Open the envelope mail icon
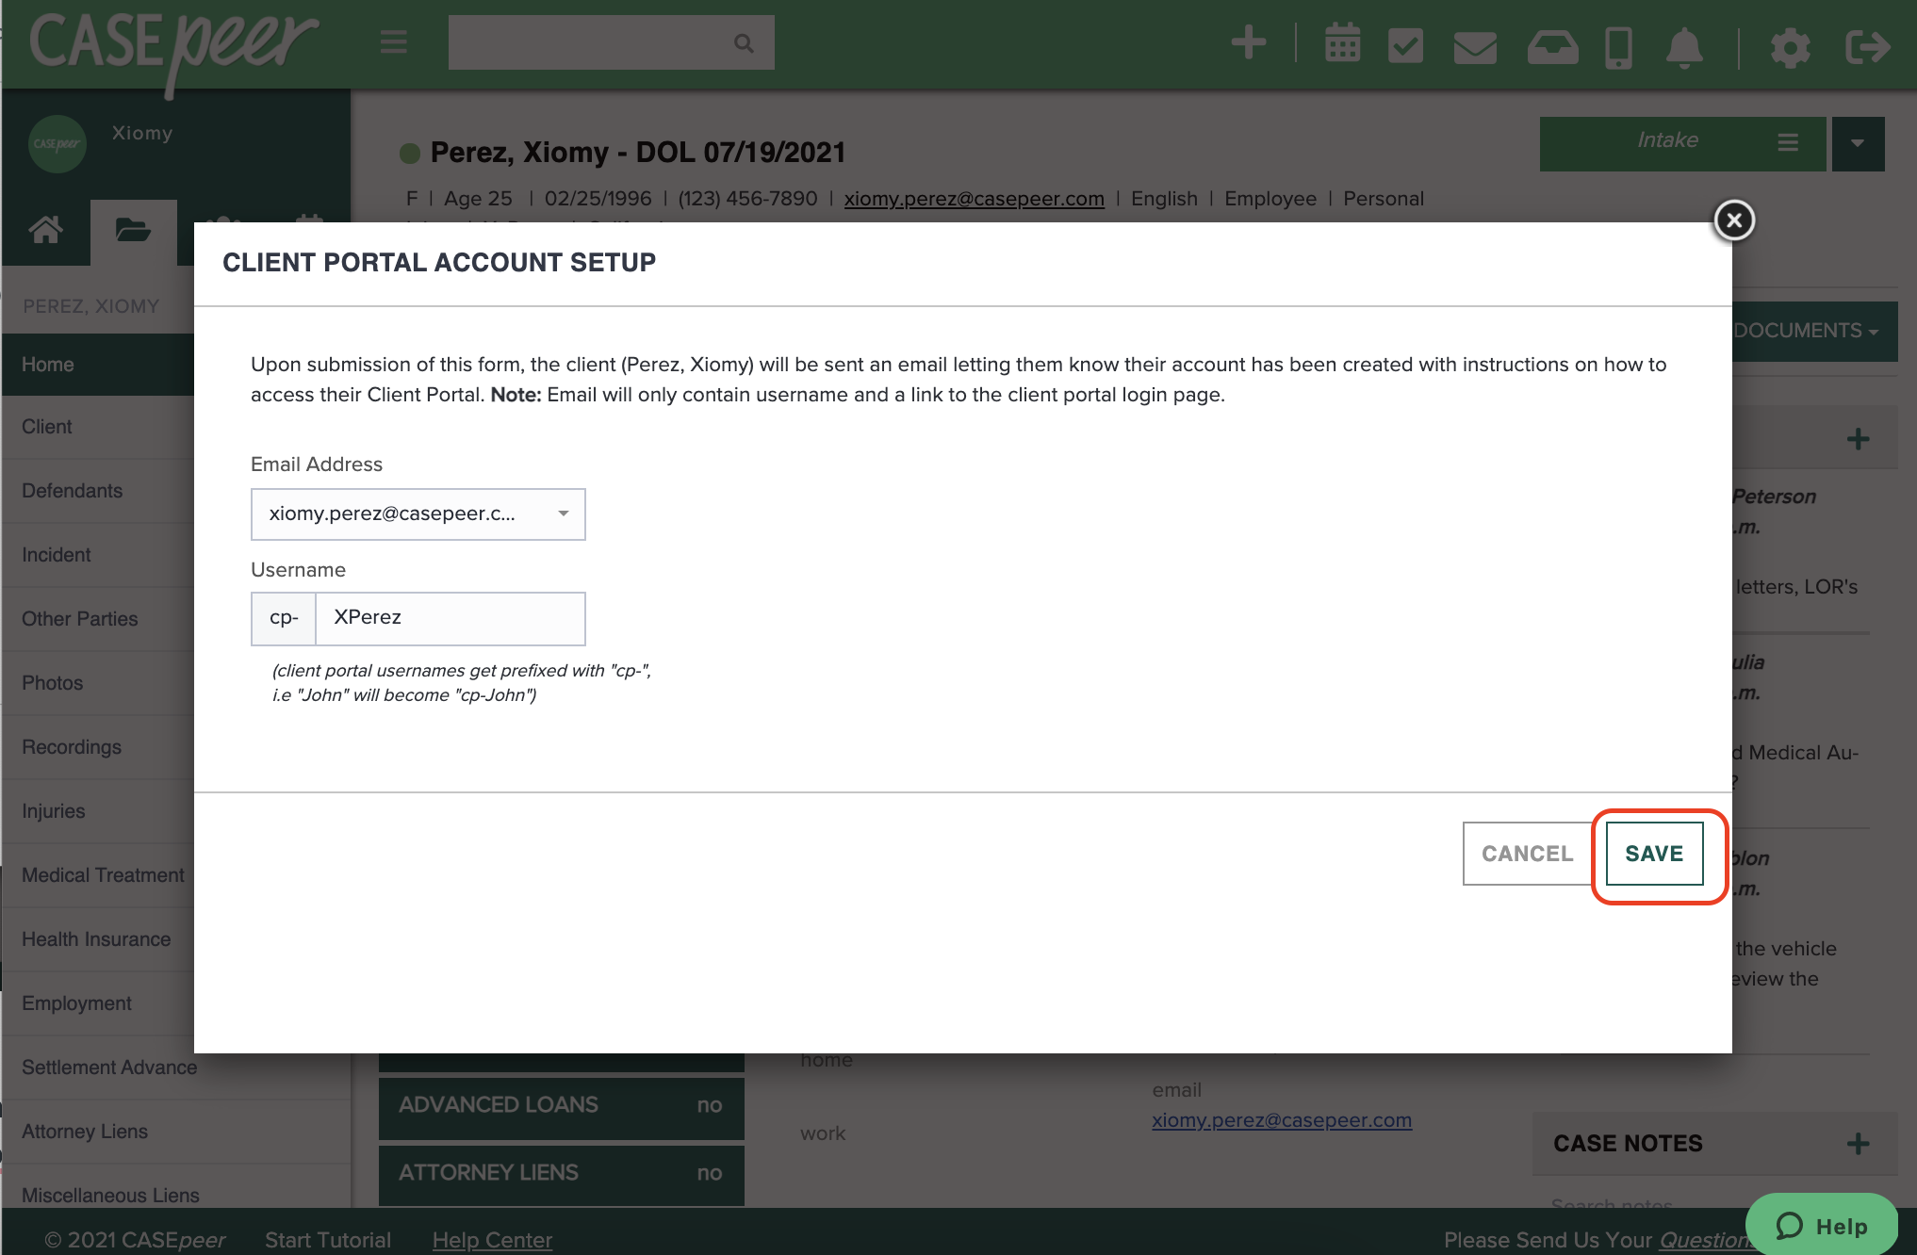This screenshot has width=1917, height=1255. click(1475, 46)
